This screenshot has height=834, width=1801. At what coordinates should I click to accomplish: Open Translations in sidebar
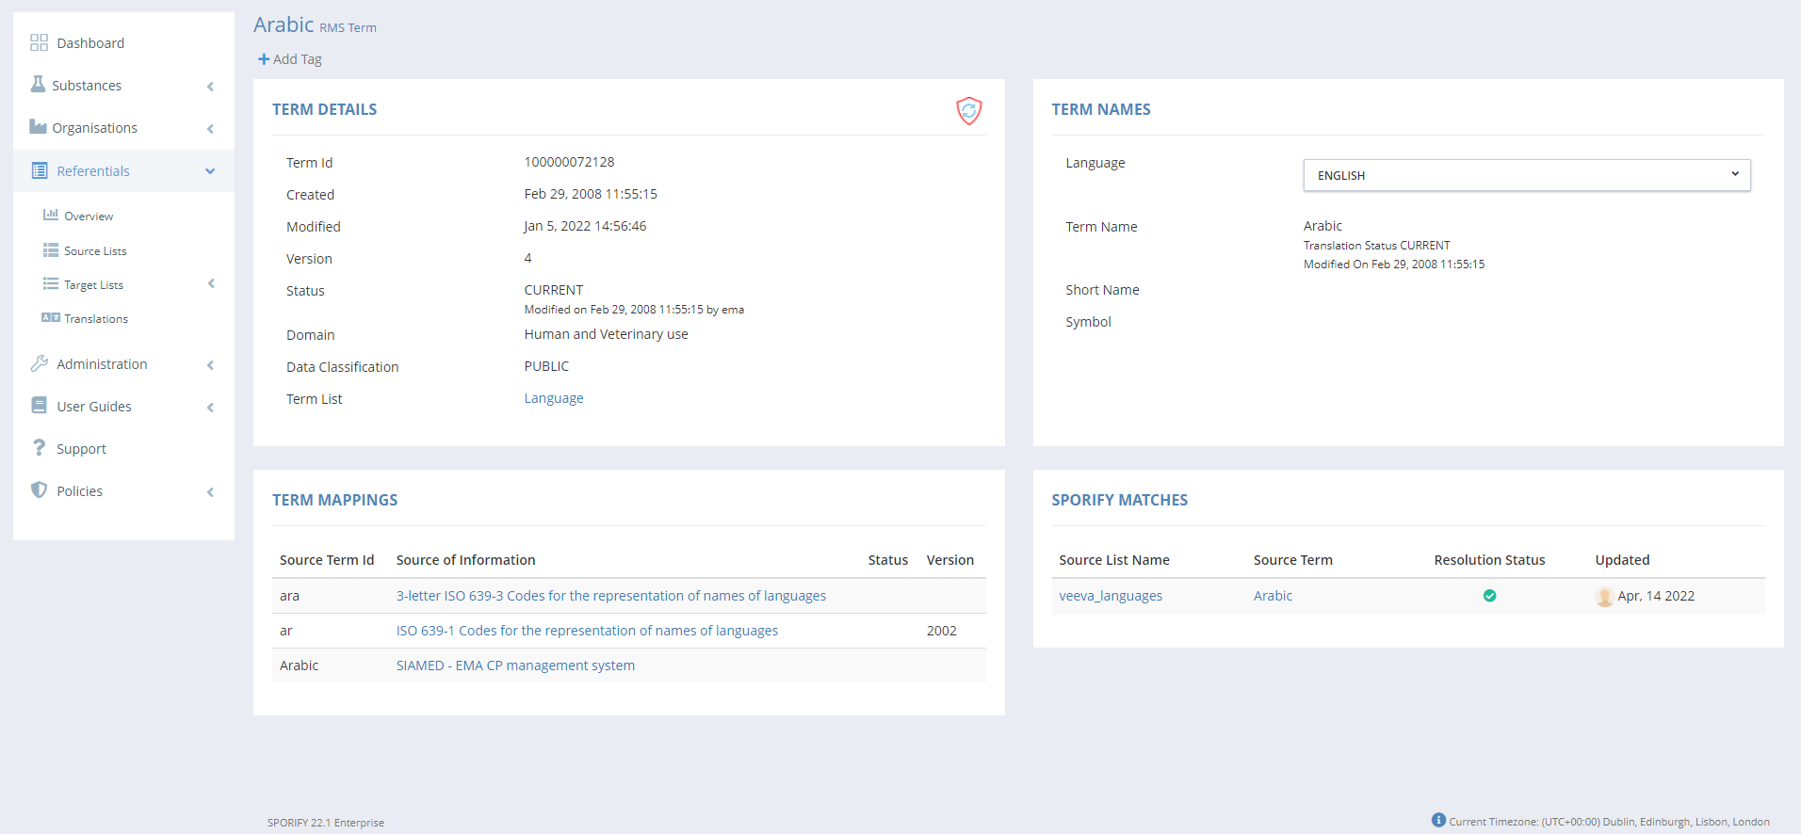point(95,319)
